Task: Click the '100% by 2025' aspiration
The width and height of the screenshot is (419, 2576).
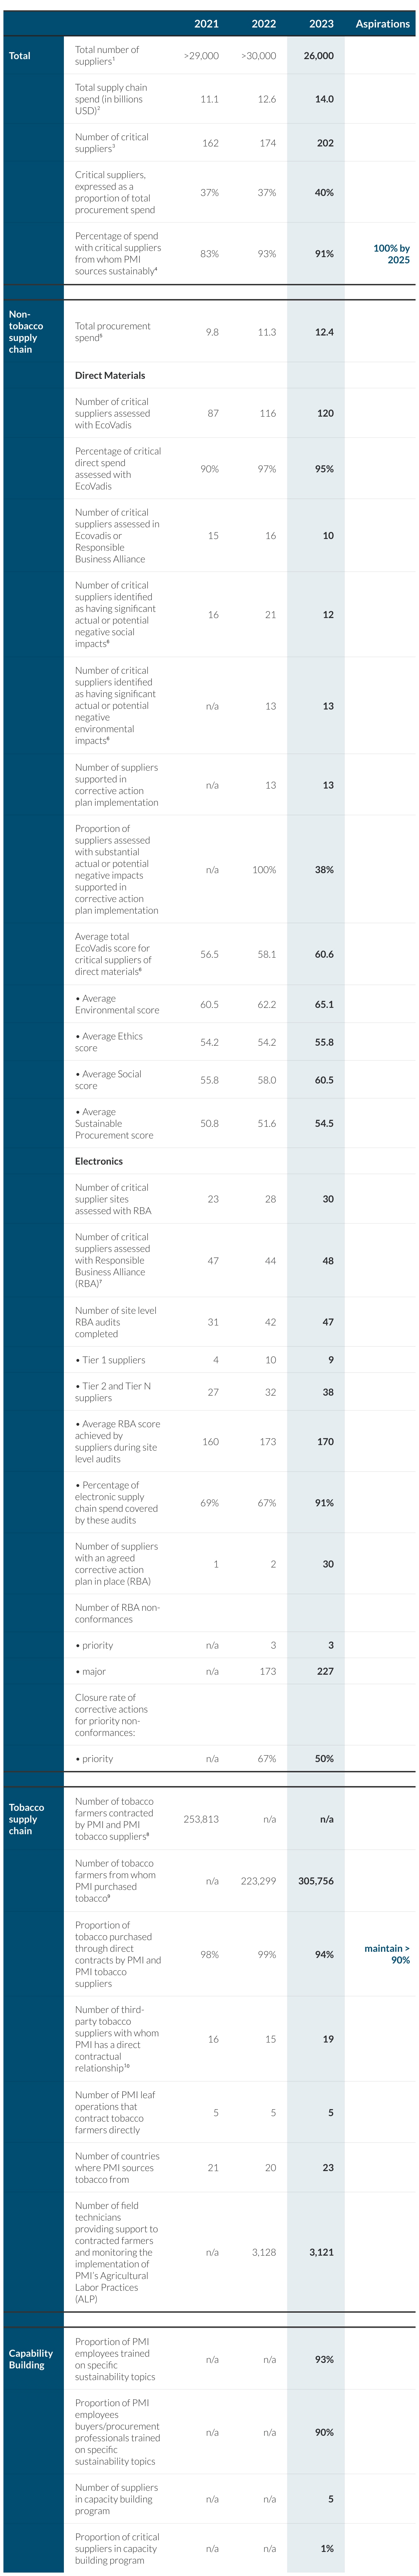Action: [391, 254]
